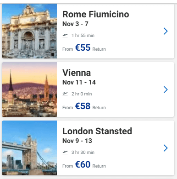The width and height of the screenshot is (177, 179).
Task: Expand the Vienna deal chevron arrow
Action: coord(166,89)
